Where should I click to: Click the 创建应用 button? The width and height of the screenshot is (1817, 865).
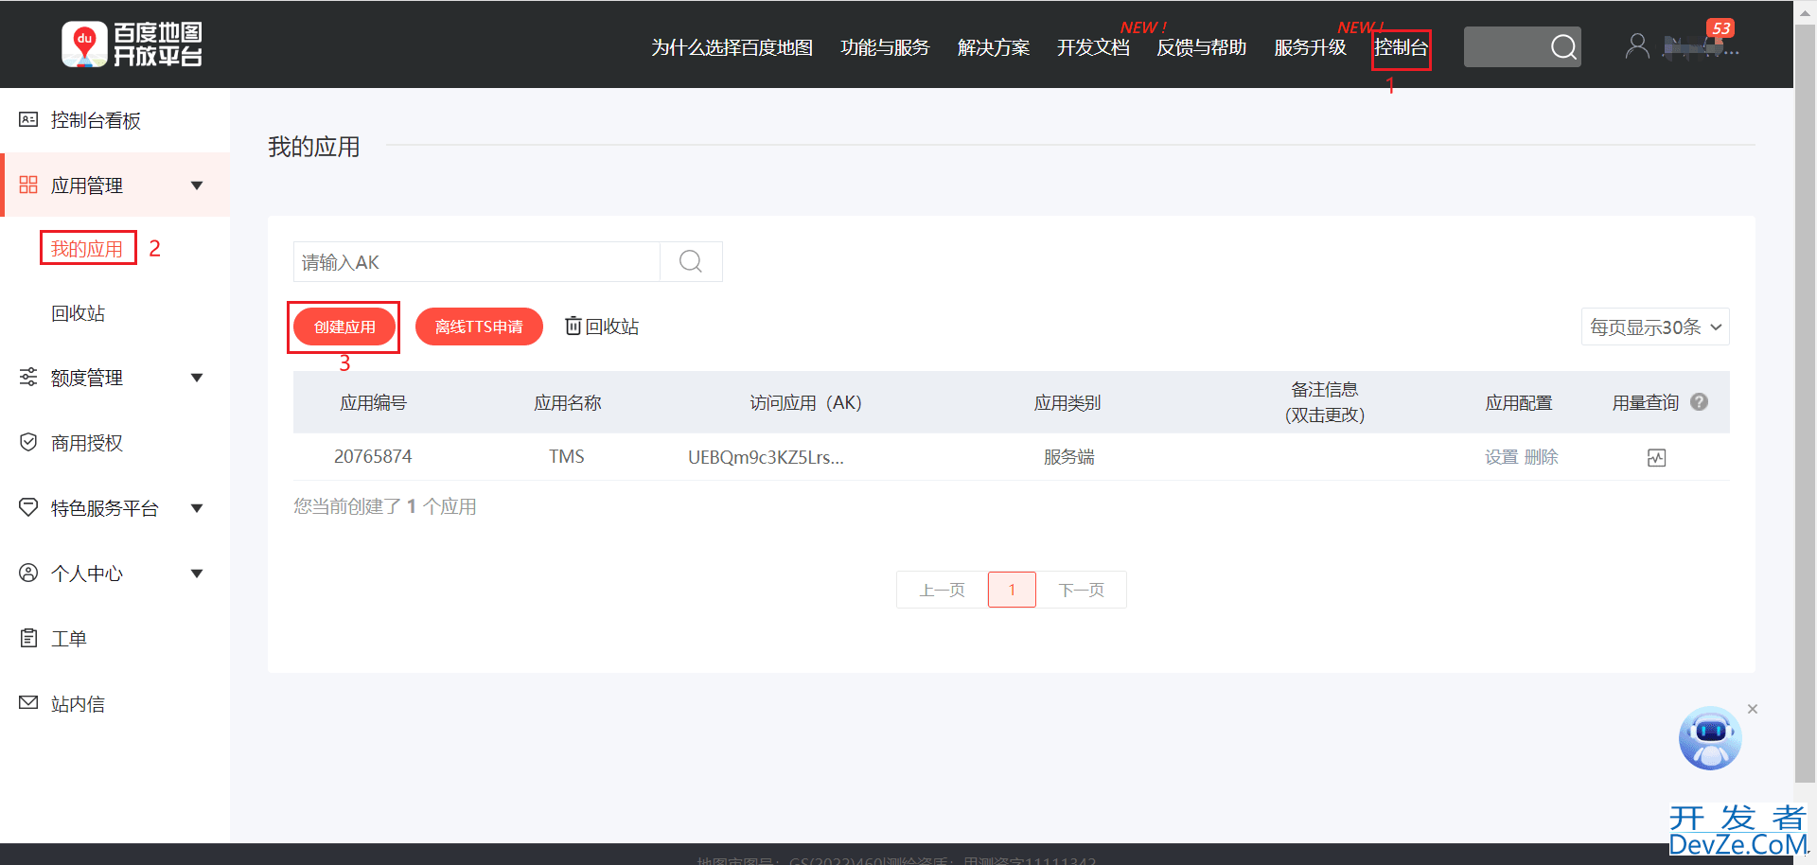(344, 327)
